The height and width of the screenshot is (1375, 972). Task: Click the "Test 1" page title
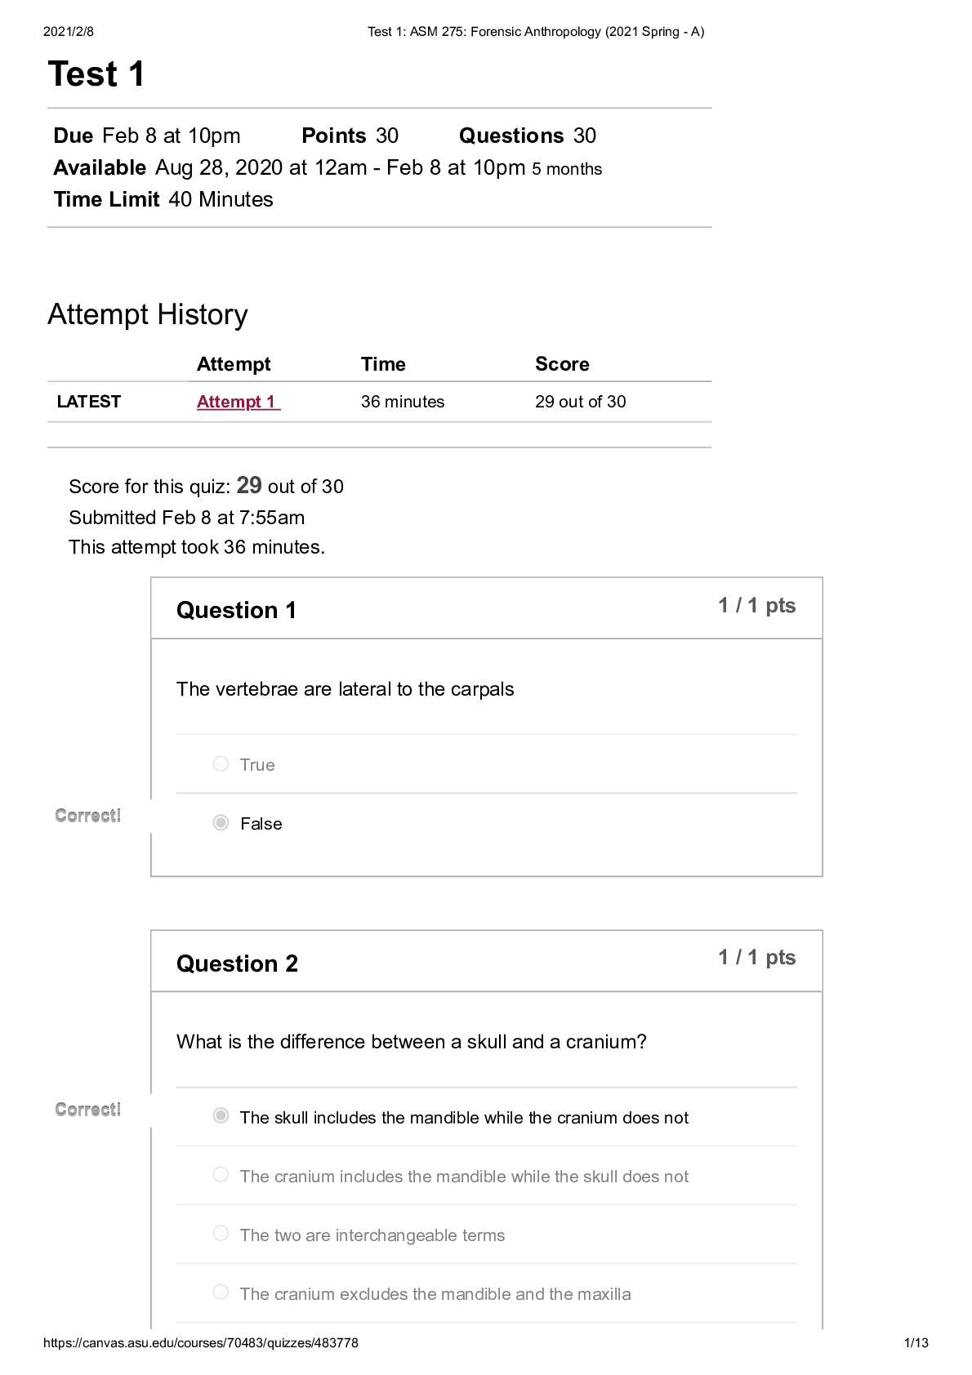[x=96, y=74]
